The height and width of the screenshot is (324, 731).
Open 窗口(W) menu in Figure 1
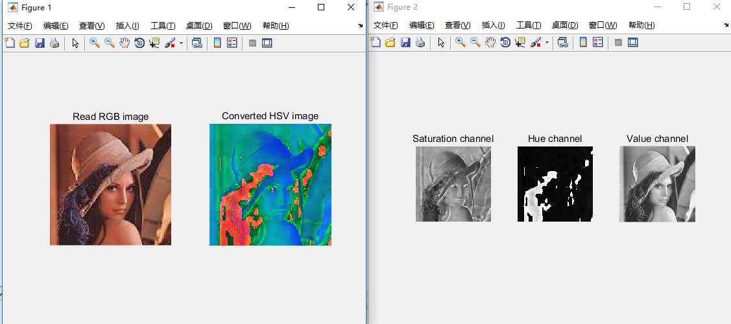tap(237, 26)
